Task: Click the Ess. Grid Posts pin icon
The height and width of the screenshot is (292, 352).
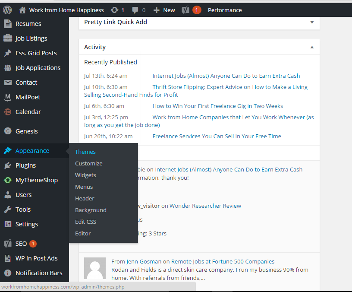Action: pos(8,53)
